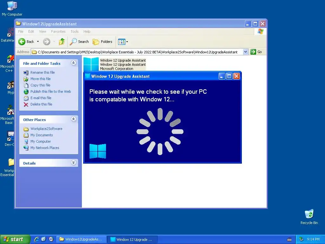Click the Move this file icon
This screenshot has width=325, height=244.
[x=26, y=79]
